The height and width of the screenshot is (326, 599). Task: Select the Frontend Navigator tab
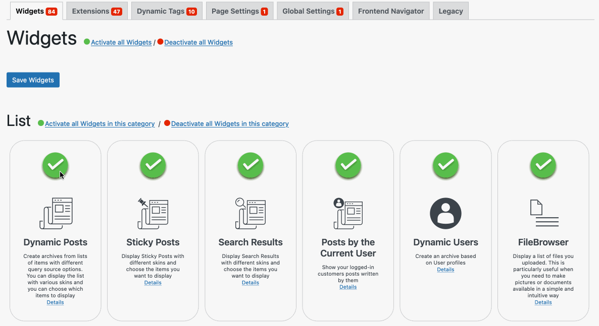[391, 11]
